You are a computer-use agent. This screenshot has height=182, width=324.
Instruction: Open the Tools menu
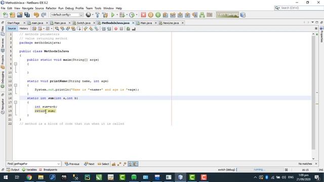pos(98,8)
